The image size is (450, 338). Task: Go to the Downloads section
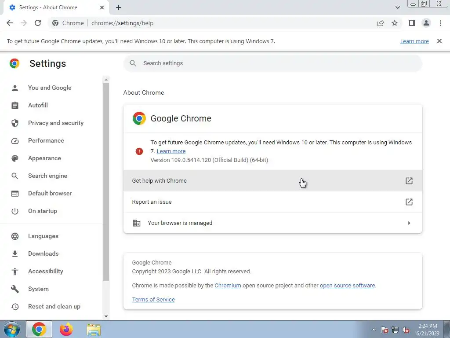click(44, 253)
